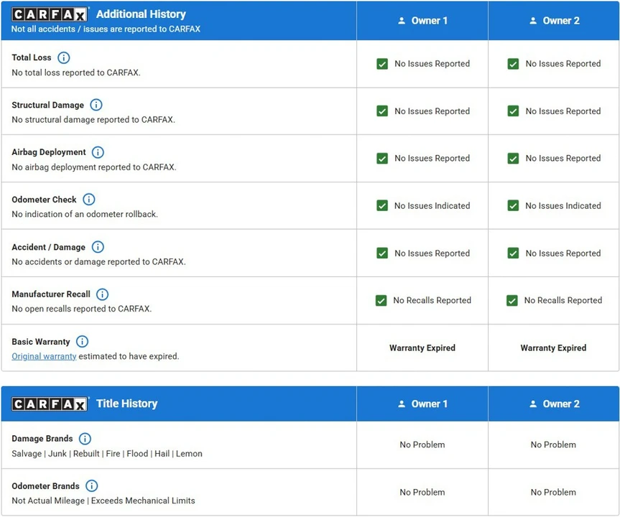Screen dimensions: 620x517
Task: Click Odometer Brands No Problem for Owner 1
Action: coord(422,492)
